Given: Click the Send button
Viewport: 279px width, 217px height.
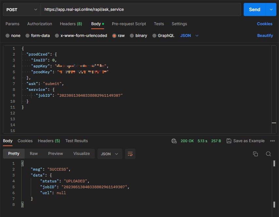Looking at the screenshot, I should [254, 9].
